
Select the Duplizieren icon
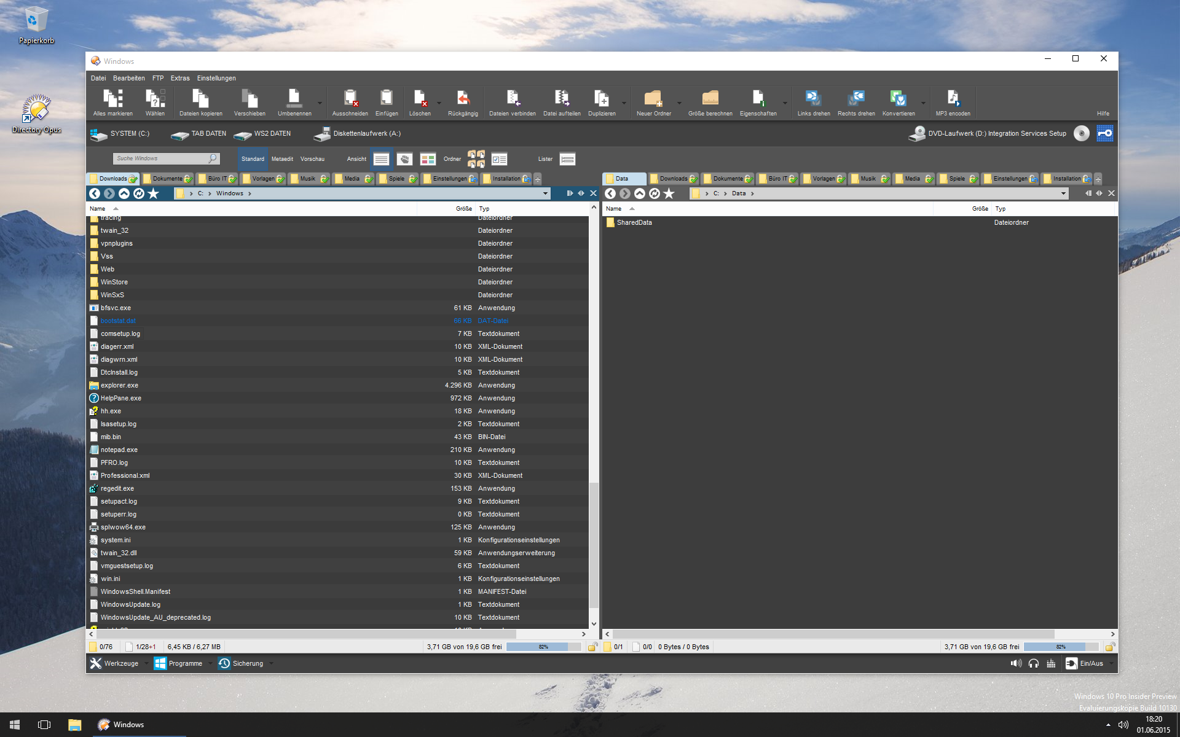602,100
